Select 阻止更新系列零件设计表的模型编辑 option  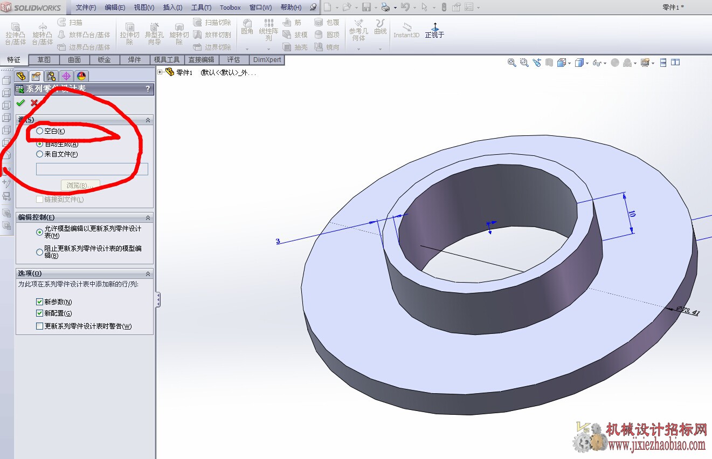click(89, 252)
